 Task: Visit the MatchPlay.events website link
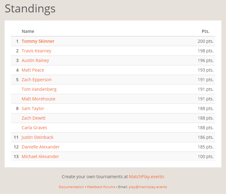click(x=146, y=177)
